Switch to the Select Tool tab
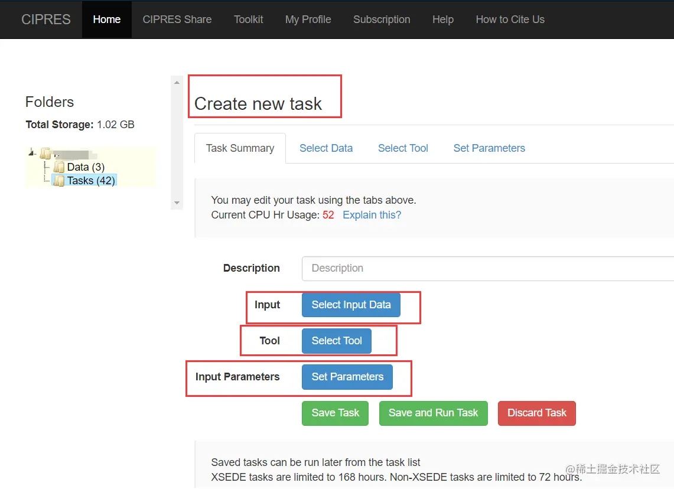Viewport: 674px width, 489px height. (x=403, y=148)
